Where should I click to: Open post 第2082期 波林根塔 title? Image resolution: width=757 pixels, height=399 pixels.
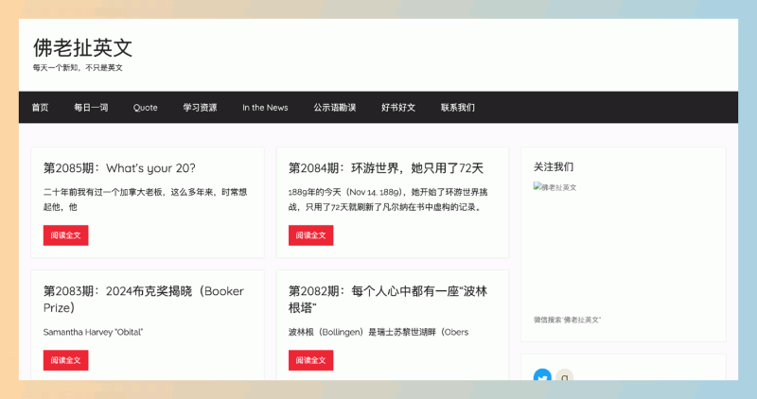point(388,299)
